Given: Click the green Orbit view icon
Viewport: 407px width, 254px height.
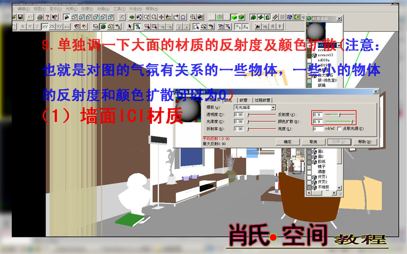Looking at the screenshot, I should pos(132,17).
